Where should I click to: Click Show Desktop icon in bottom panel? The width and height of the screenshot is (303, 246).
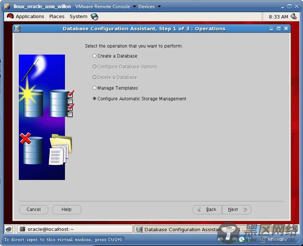pyautogui.click(x=9, y=229)
